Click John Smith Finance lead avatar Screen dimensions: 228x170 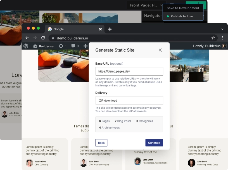point(137,161)
